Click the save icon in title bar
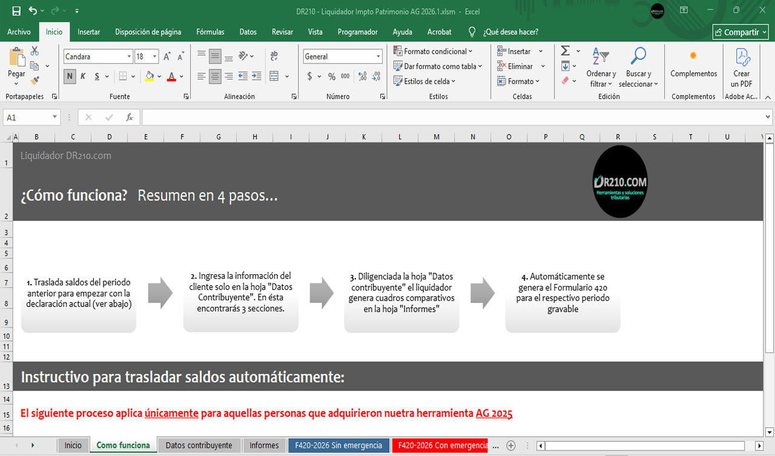Image resolution: width=775 pixels, height=456 pixels. tap(16, 11)
